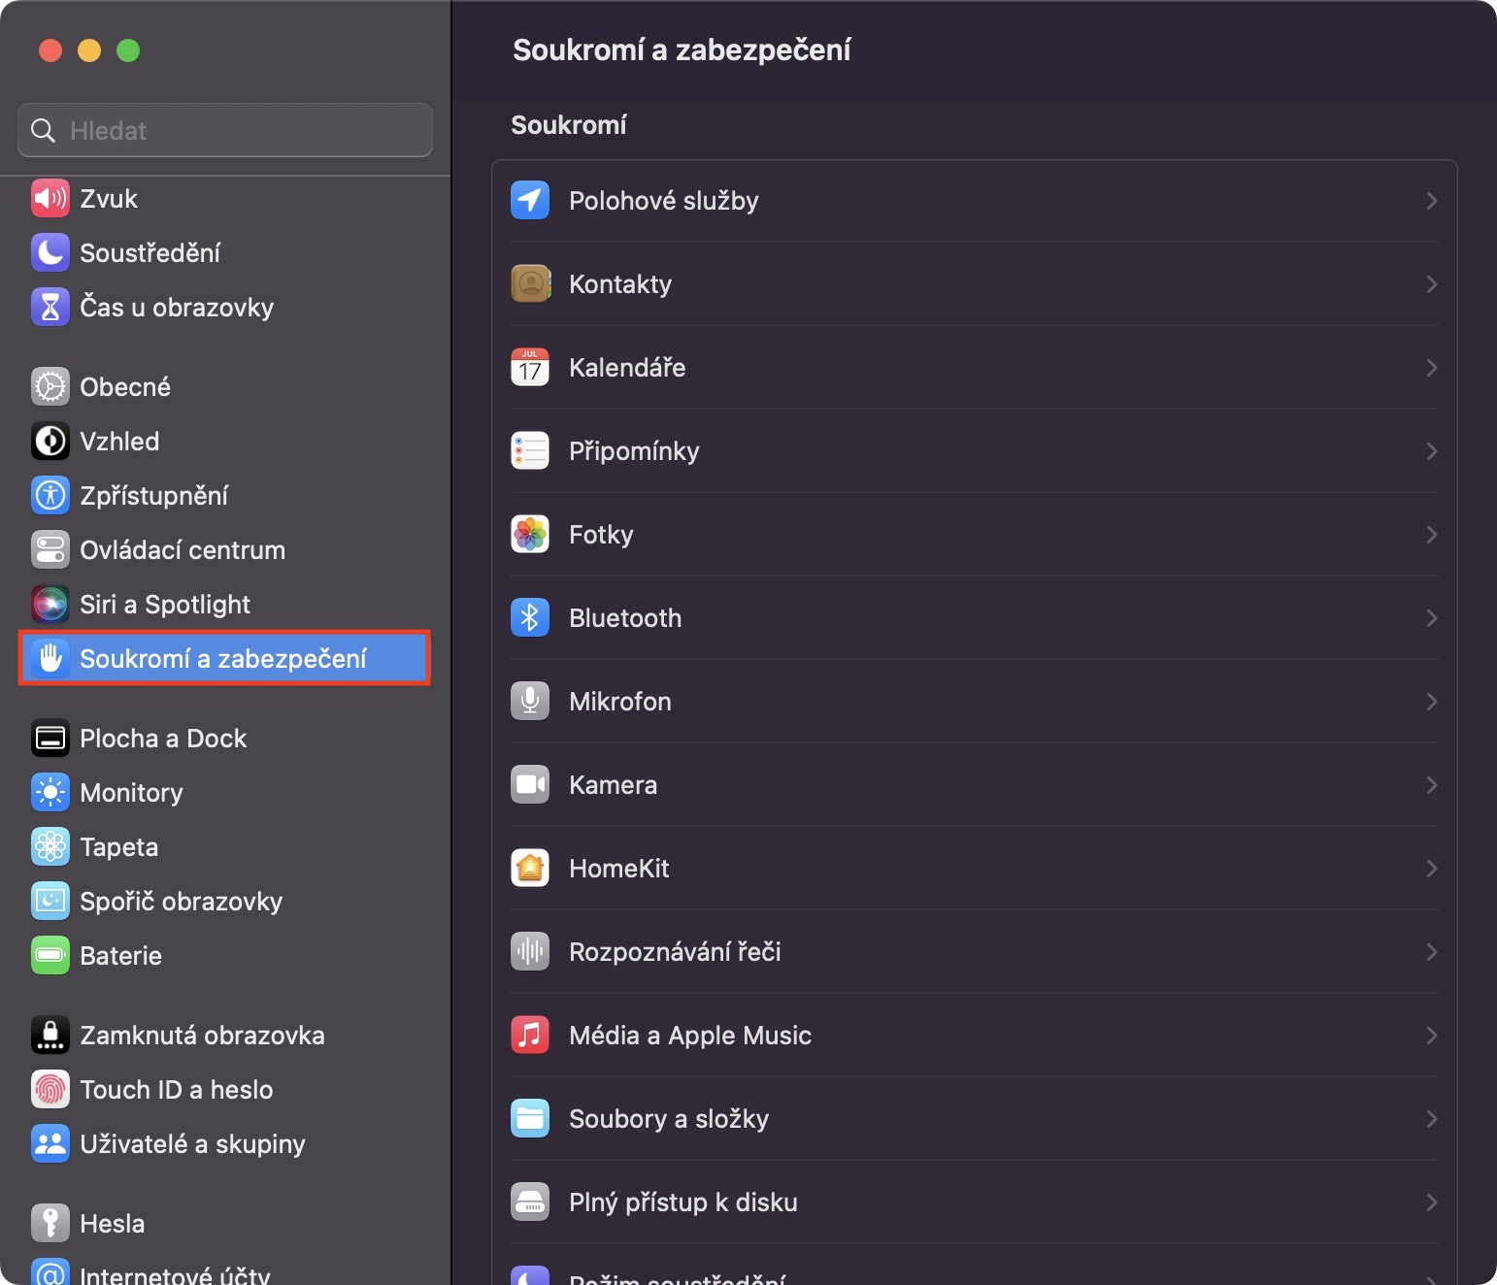Open Obecné settings in sidebar
The height and width of the screenshot is (1285, 1497).
coord(125,387)
